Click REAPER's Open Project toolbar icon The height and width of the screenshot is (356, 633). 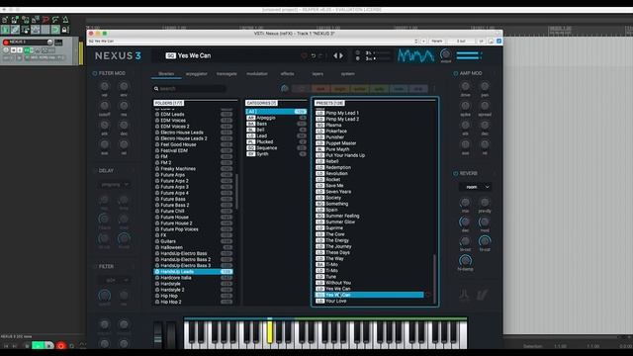click(x=15, y=20)
